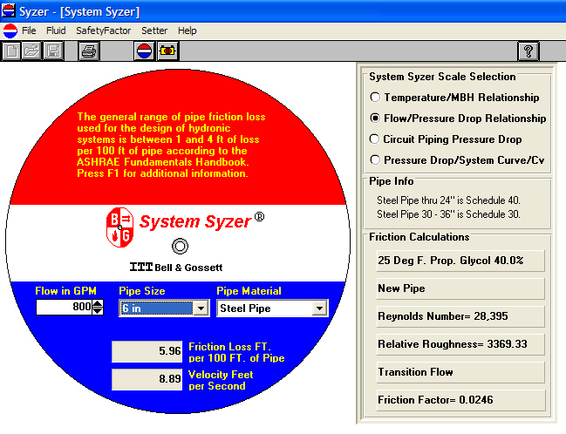
Task: Click the 'Pipe Size' label
Action: point(142,291)
